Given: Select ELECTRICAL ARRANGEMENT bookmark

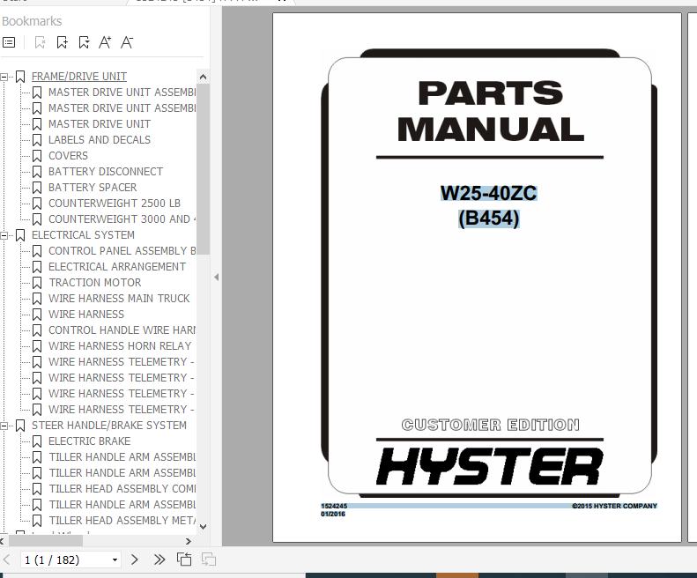Looking at the screenshot, I should [x=117, y=266].
